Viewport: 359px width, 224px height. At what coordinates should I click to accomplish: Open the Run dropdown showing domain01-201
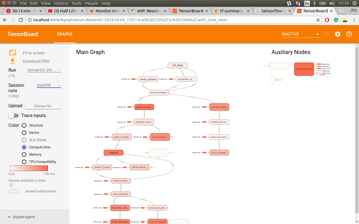tap(44, 70)
